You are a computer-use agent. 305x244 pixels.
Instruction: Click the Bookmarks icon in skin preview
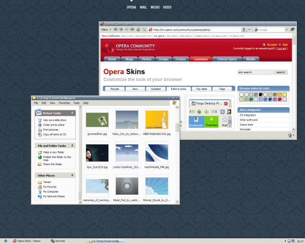point(196,122)
